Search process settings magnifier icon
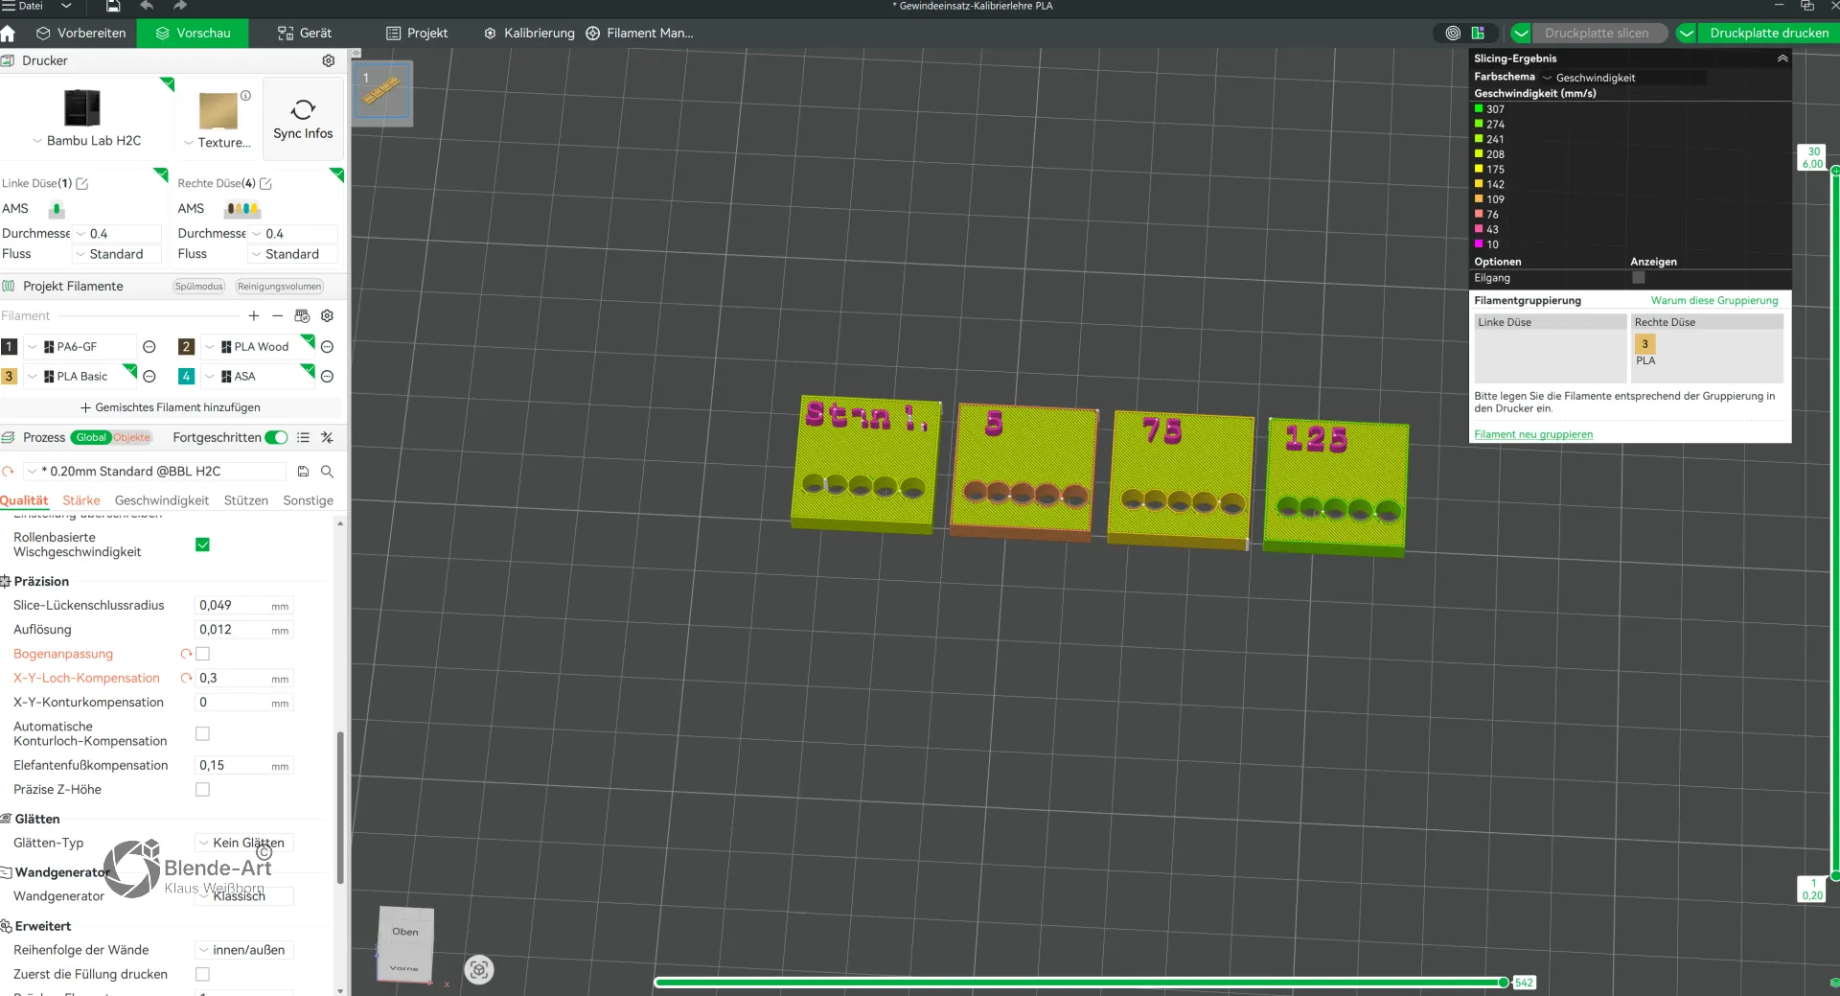The height and width of the screenshot is (996, 1840). click(x=327, y=472)
